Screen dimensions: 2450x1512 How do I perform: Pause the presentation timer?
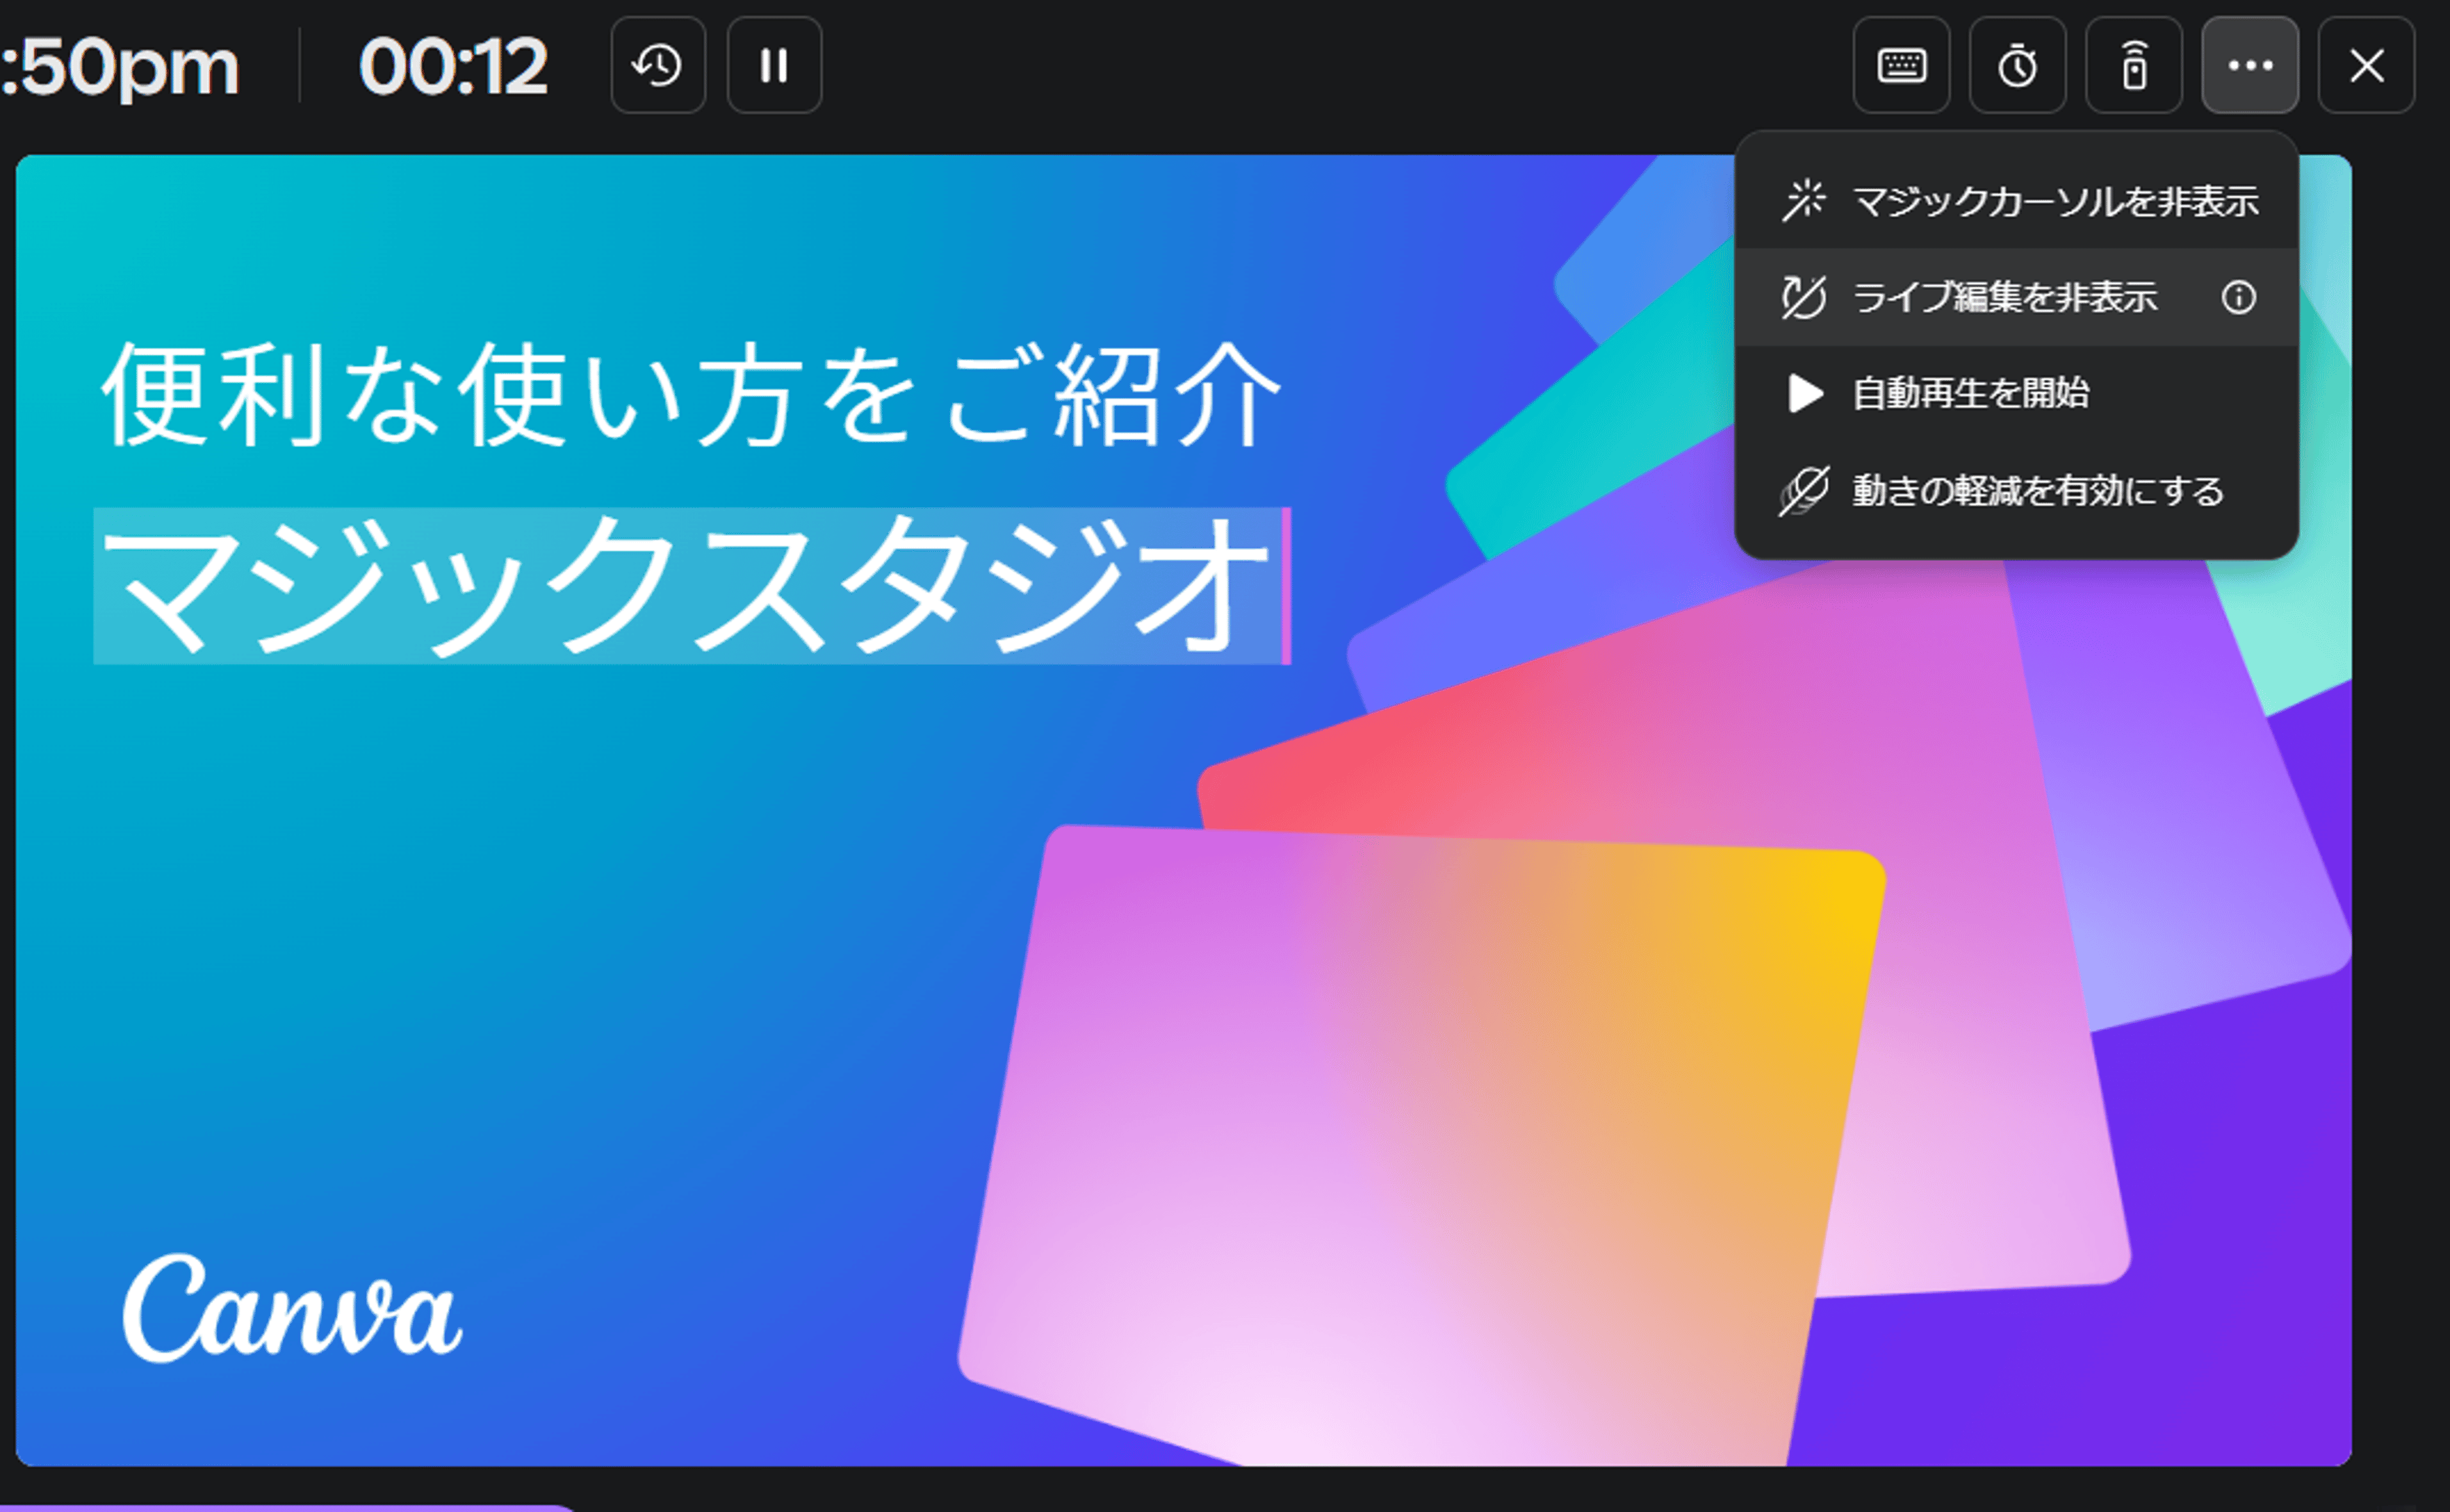[774, 66]
